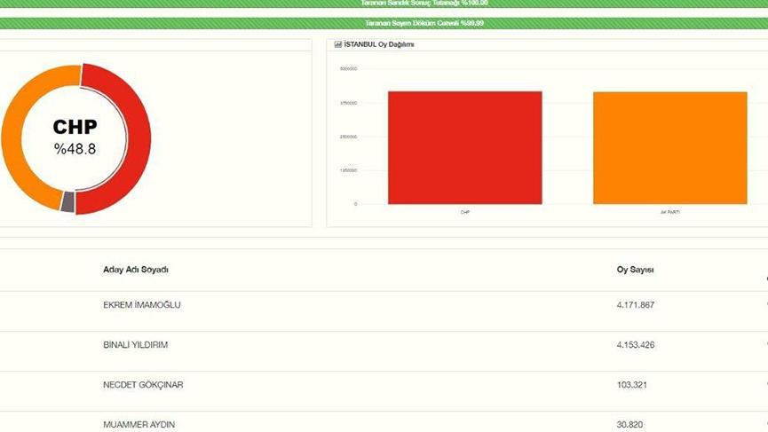Select the red CHP bar in chart
This screenshot has height=432, width=768.
(465, 148)
